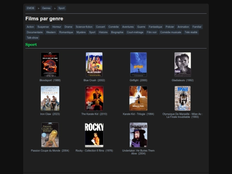Image resolution: width=232 pixels, height=174 pixels.
Task: Click the Sport genre tag
Action: 92,32
